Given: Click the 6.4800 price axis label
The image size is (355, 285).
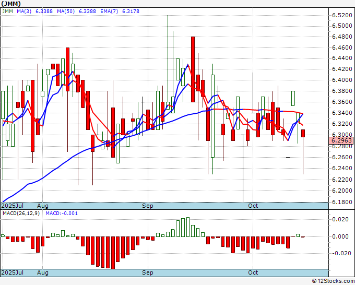Looking at the screenshot, I should [342, 37].
